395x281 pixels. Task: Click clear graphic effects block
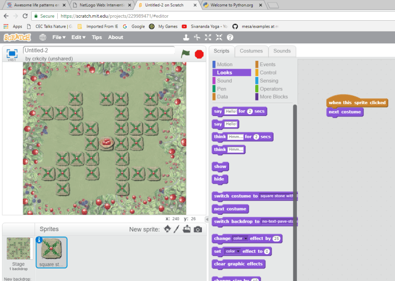(x=238, y=264)
